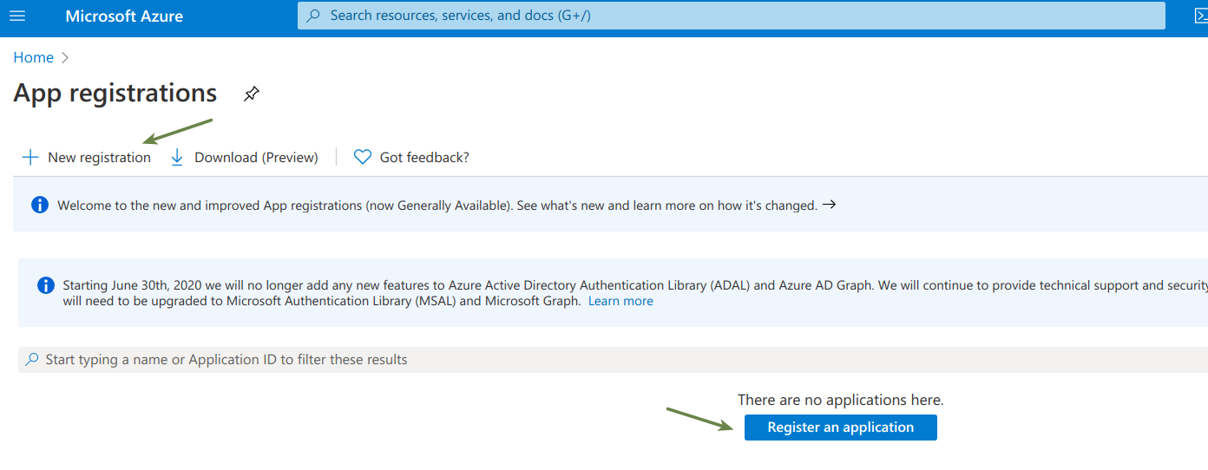Viewport: 1208px width, 470px height.
Task: Click the breadcrumb chevron after Home
Action: 64,58
